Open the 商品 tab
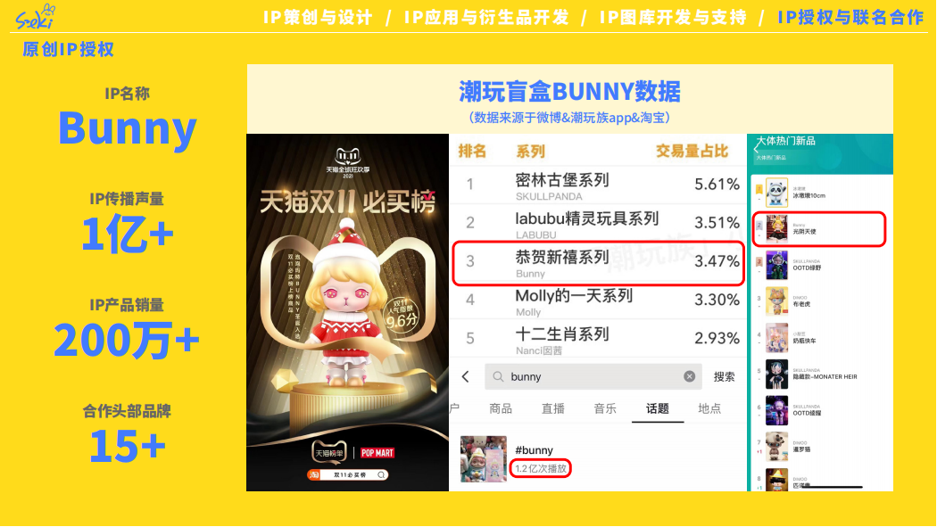Screen dimensions: 937x527 pyautogui.click(x=500, y=408)
